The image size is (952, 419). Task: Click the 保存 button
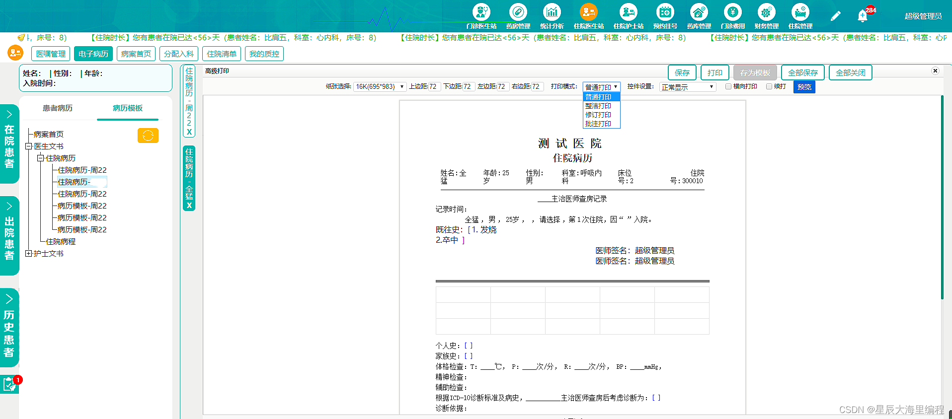click(682, 72)
